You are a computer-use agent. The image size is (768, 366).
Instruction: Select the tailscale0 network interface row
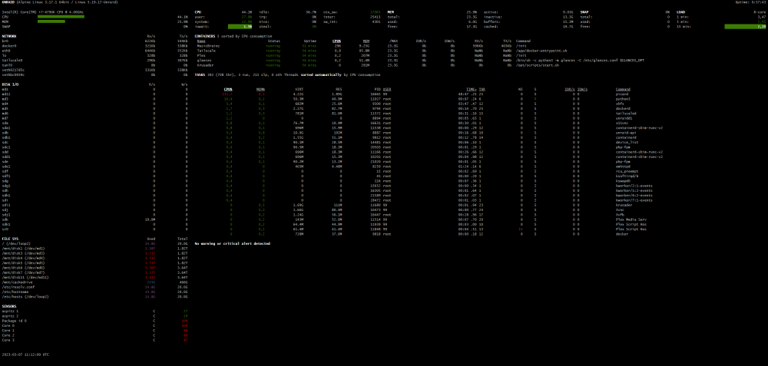pos(94,60)
